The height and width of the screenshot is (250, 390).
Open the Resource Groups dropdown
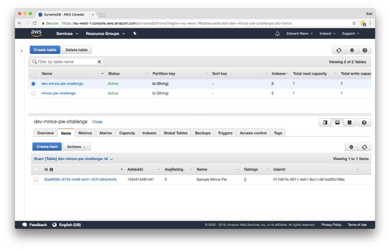pos(105,33)
